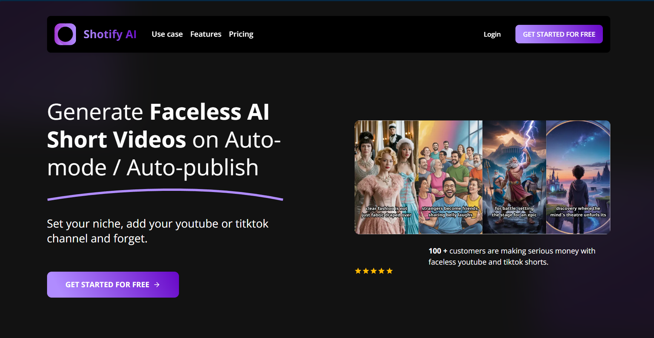Select the Zeus lightning battle thumbnail
The image size is (654, 338).
[514, 177]
